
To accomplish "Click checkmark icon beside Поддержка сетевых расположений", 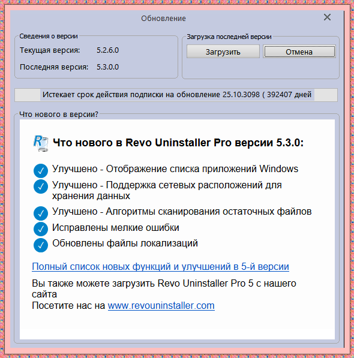I will click(41, 186).
